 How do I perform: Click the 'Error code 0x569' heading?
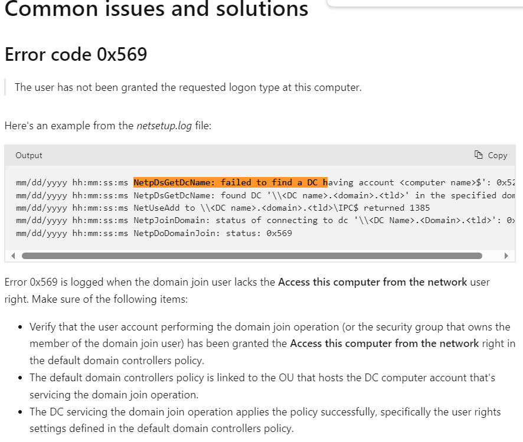[x=76, y=54]
